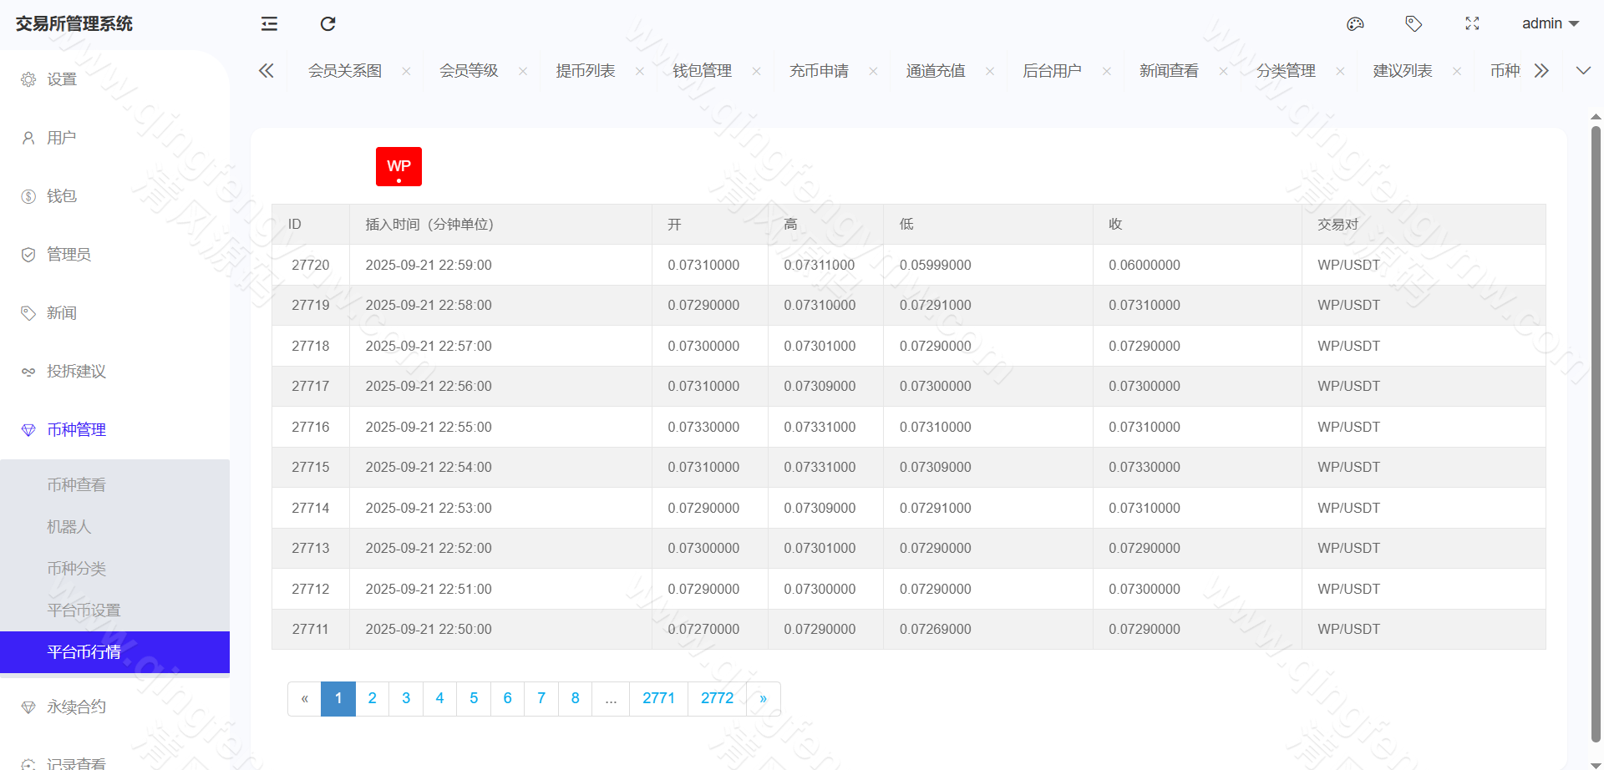
Task: Open the theme palette icon
Action: click(1355, 23)
